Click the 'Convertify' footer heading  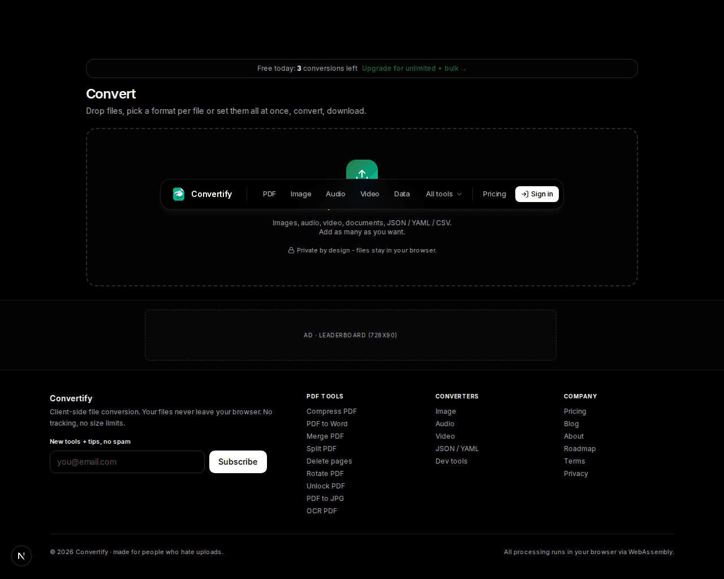click(x=71, y=398)
